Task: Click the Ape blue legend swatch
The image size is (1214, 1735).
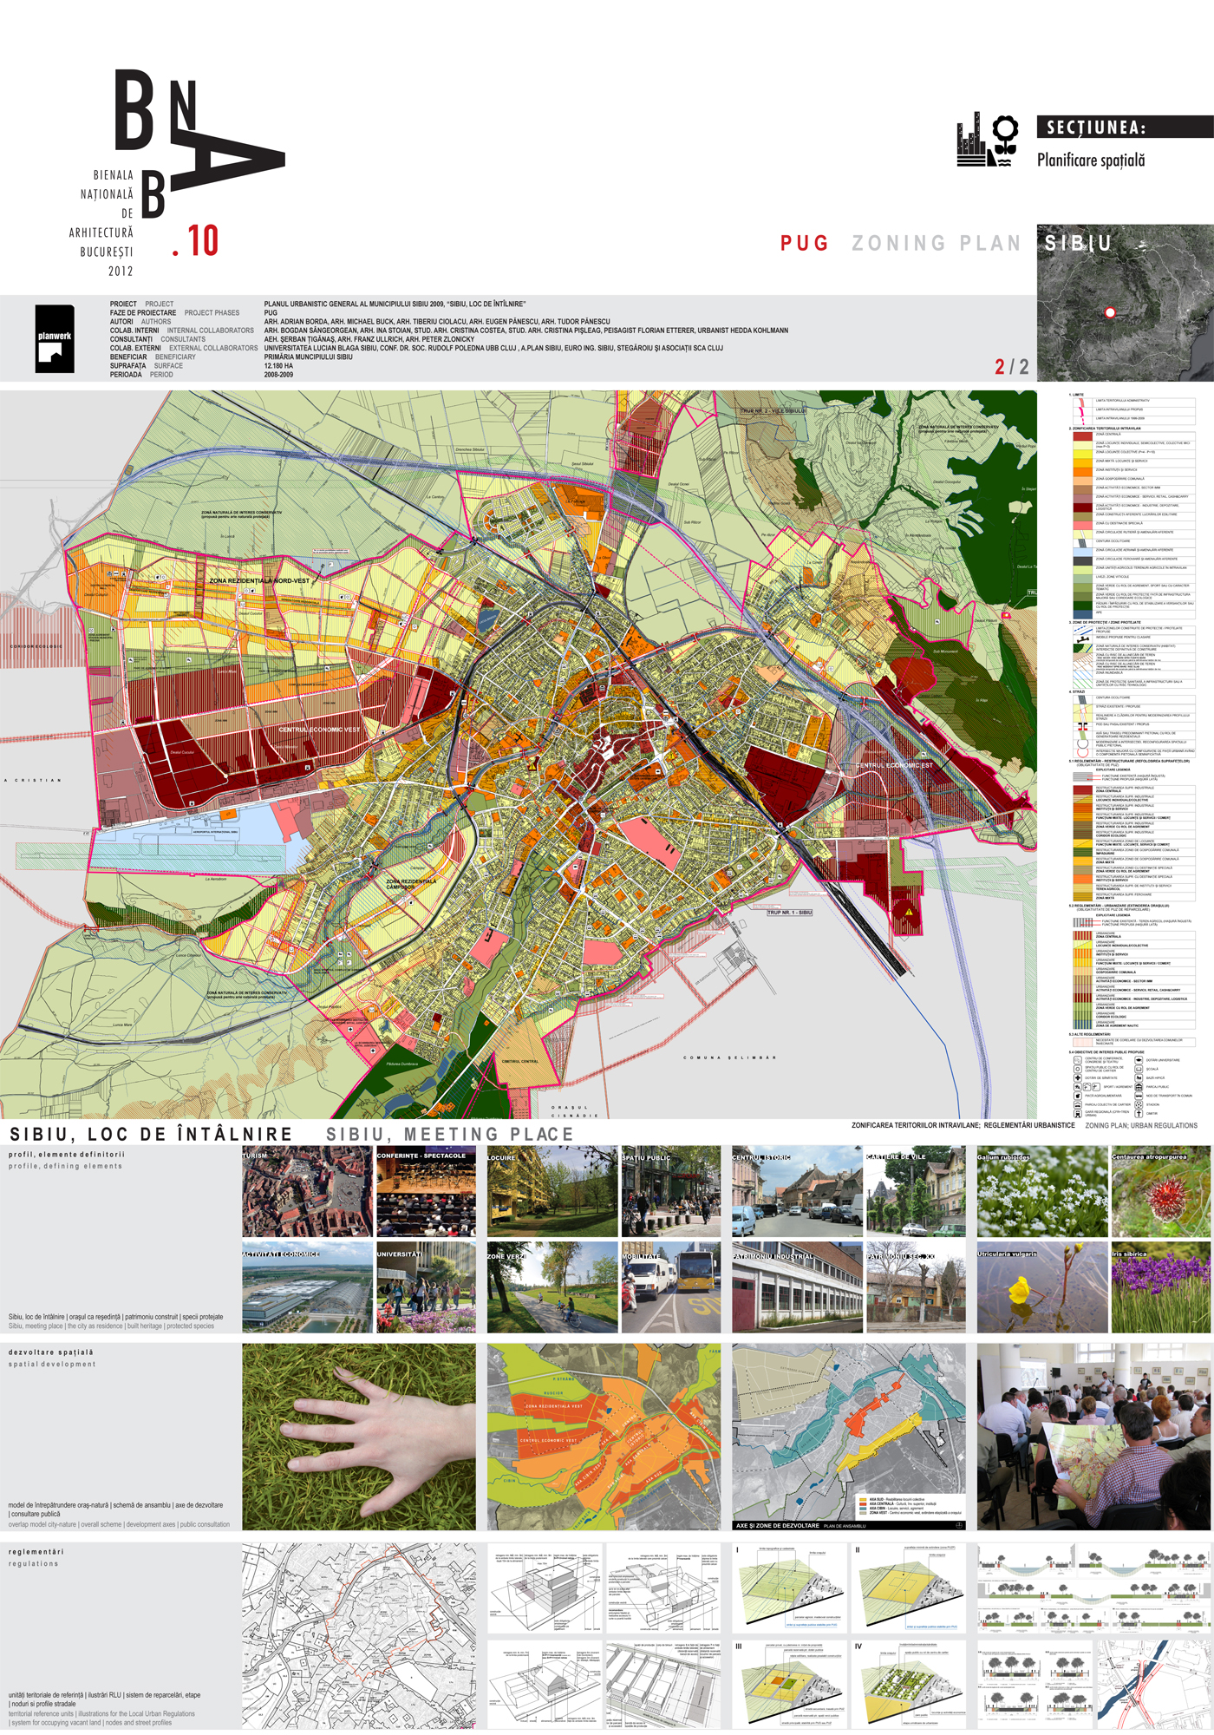Action: click(1083, 614)
